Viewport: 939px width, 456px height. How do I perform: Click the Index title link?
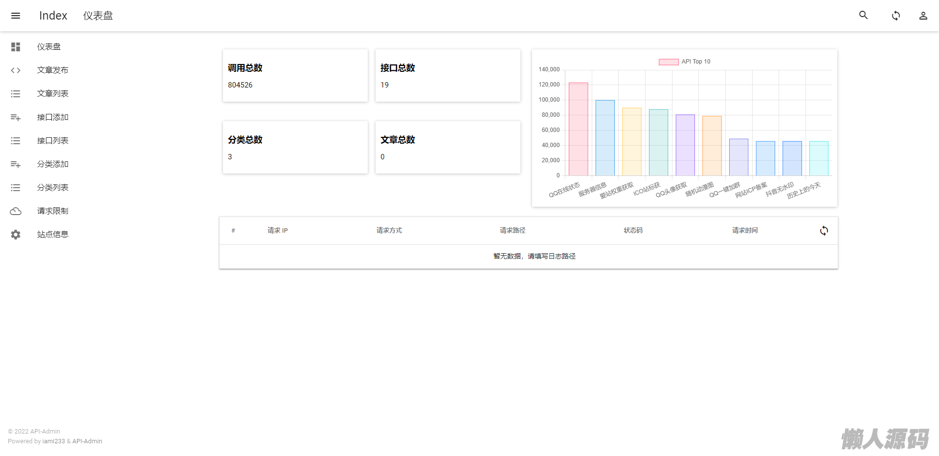point(53,16)
